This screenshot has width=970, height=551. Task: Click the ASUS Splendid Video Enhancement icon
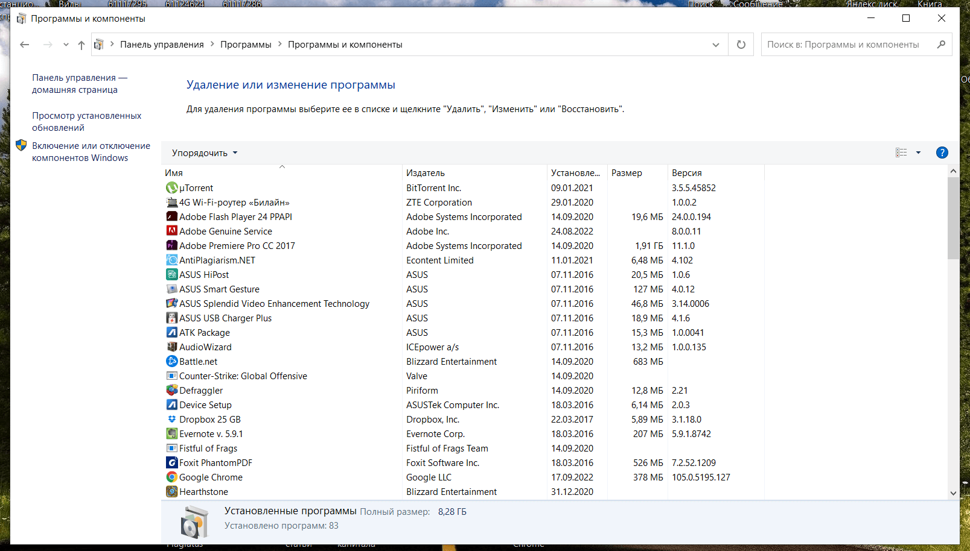click(172, 304)
